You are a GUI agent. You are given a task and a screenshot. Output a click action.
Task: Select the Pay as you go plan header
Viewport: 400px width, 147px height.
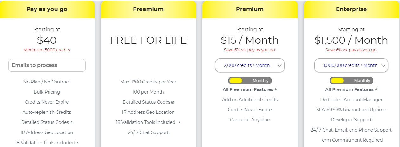[47, 9]
